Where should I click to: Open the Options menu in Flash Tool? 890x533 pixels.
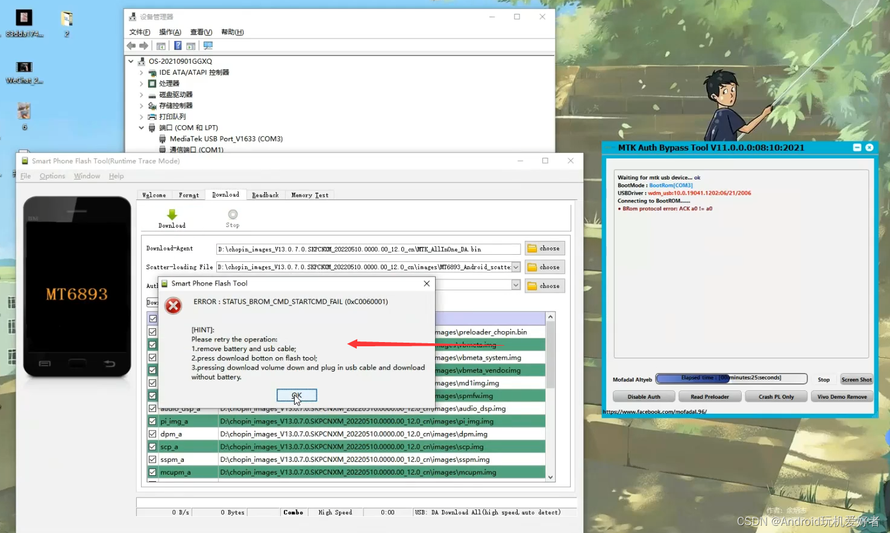[x=52, y=176]
